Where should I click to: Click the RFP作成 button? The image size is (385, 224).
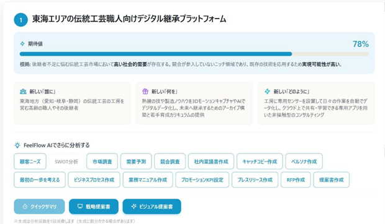pyautogui.click(x=296, y=179)
